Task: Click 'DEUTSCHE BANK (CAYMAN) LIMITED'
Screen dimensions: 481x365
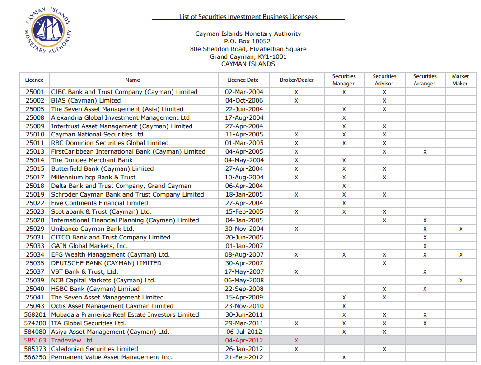Action: coord(106,263)
